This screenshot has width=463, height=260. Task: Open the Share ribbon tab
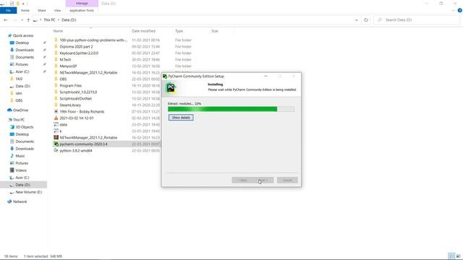coord(42,10)
